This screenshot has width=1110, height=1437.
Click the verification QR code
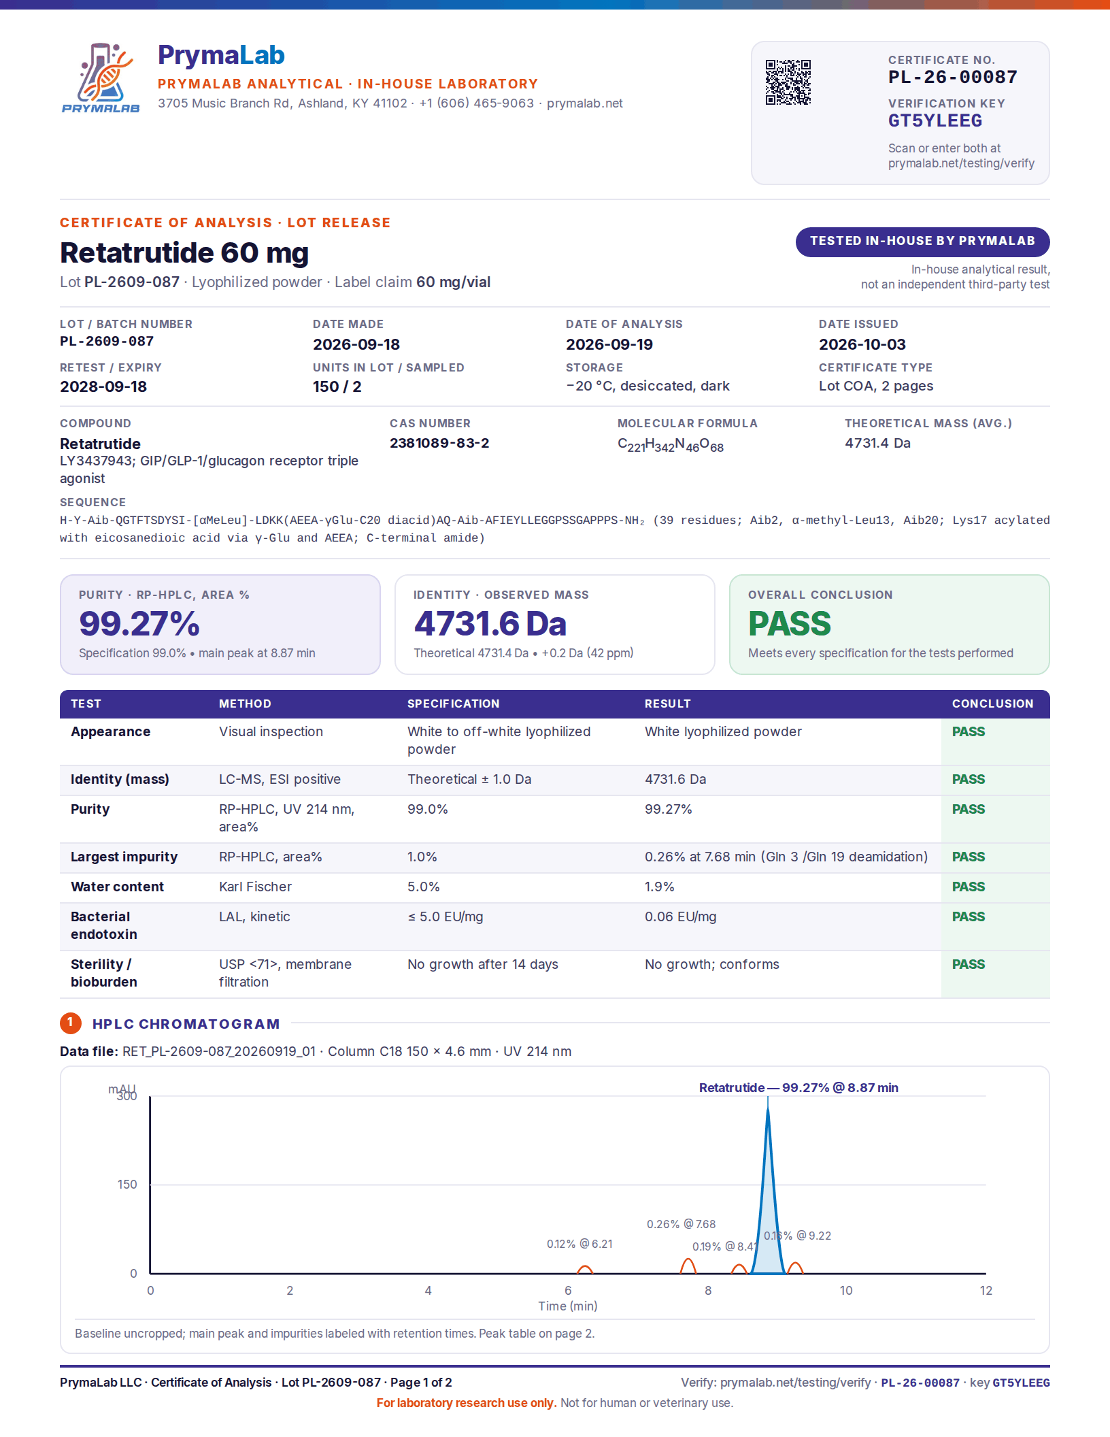(x=788, y=82)
